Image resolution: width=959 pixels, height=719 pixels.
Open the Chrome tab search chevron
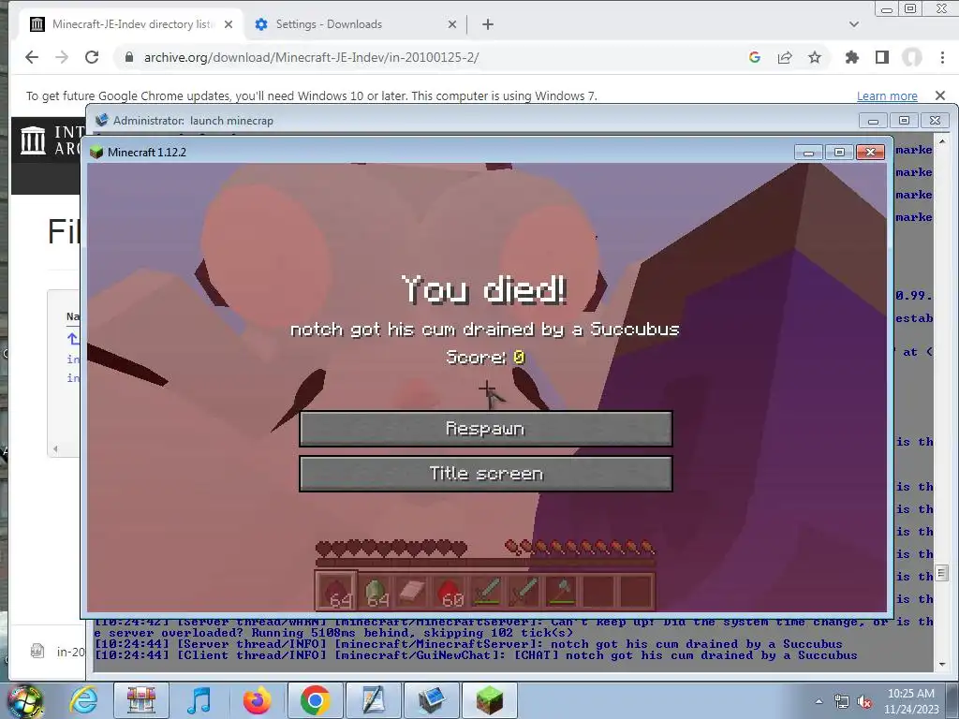tap(854, 24)
